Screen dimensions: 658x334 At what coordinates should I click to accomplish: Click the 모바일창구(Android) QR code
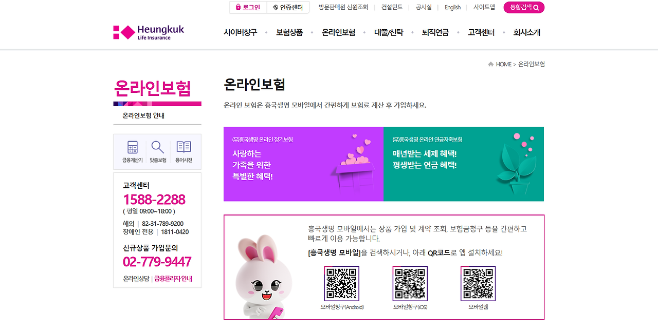coord(342,283)
